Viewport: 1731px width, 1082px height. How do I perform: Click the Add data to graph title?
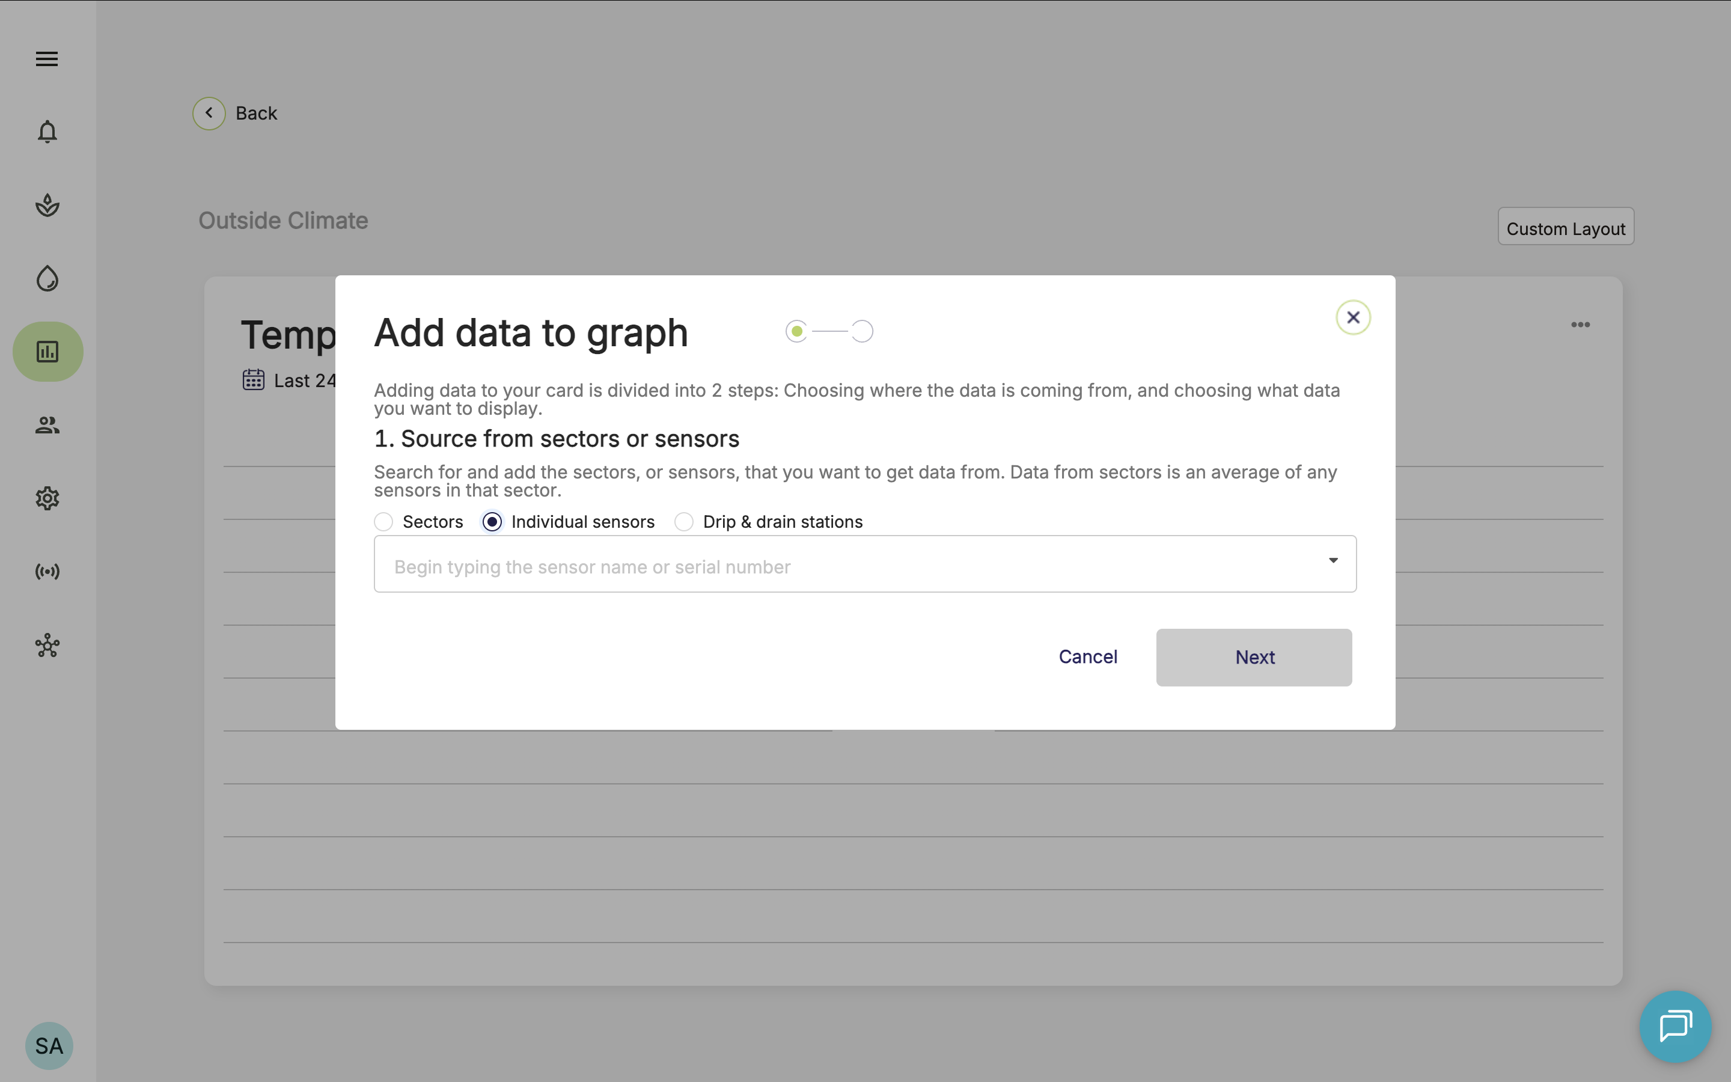point(531,334)
